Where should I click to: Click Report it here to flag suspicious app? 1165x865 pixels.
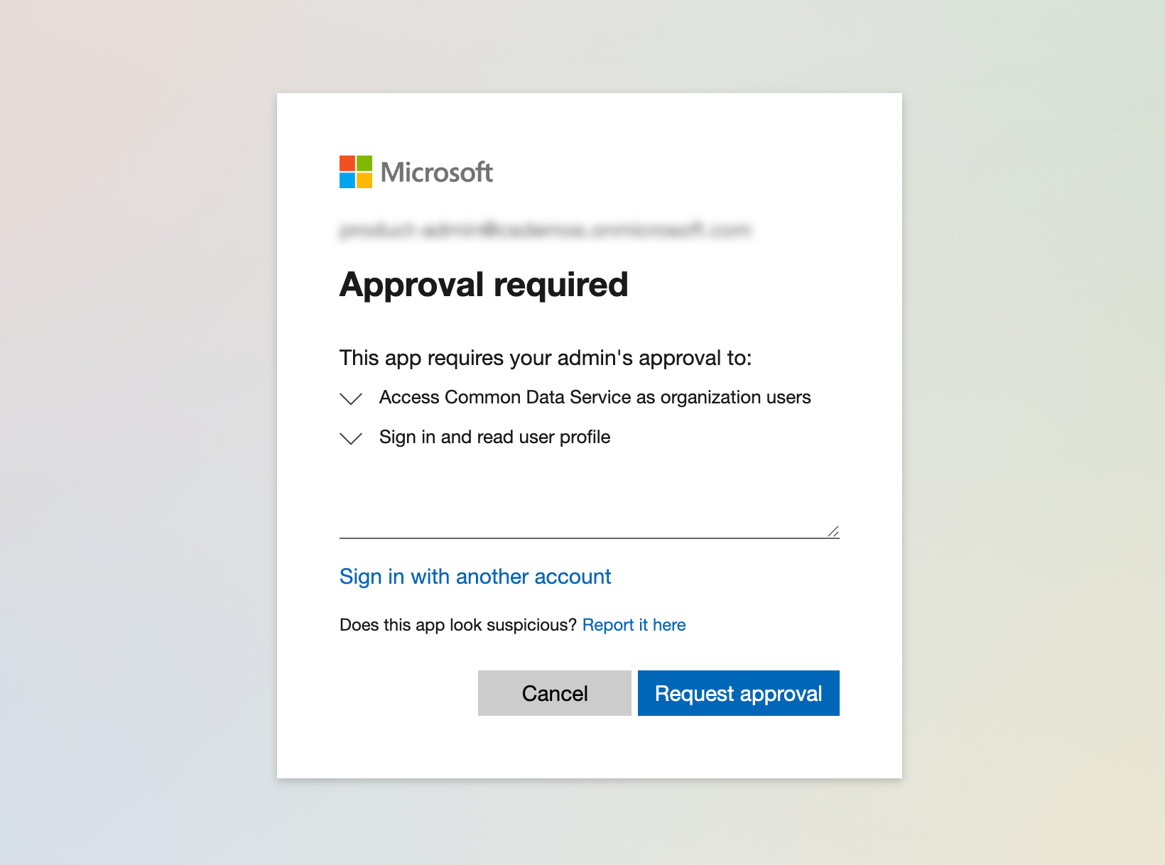coord(634,624)
